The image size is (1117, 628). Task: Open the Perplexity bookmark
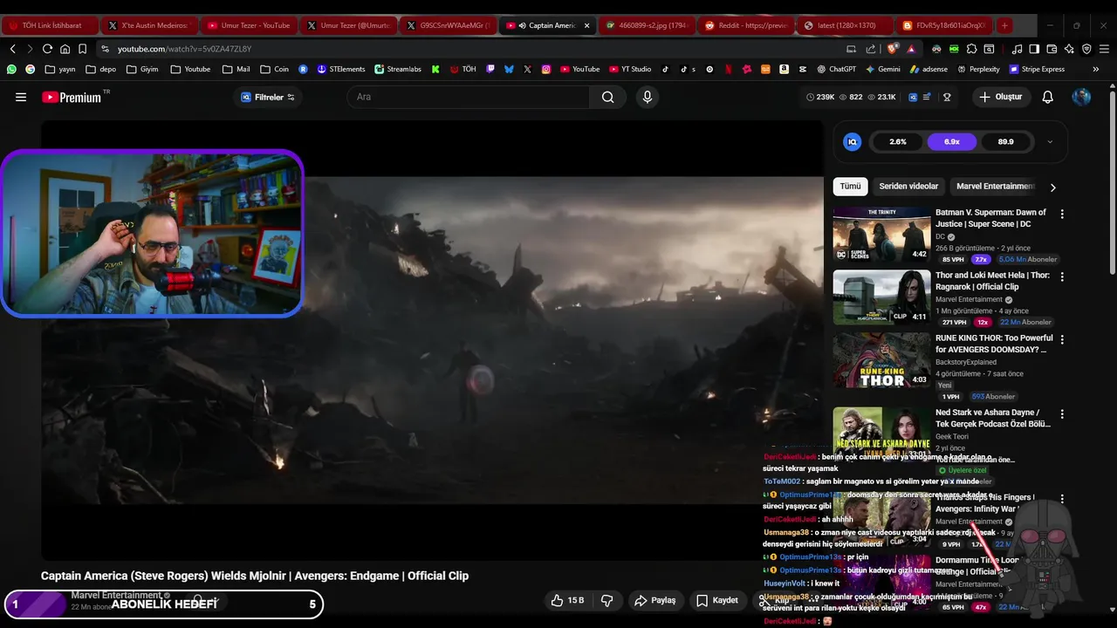(x=978, y=69)
